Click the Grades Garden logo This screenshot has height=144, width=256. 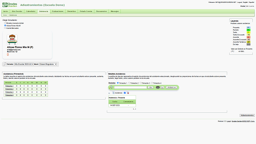click(10, 5)
